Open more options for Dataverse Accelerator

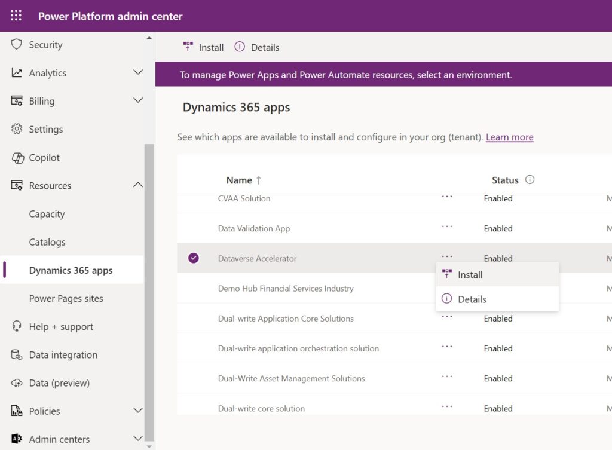(447, 256)
